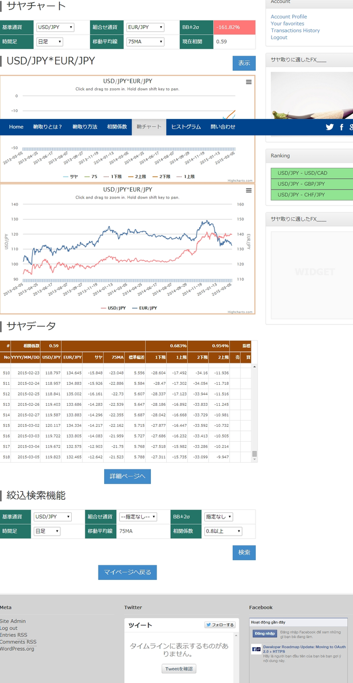353x683 pixels.
Task: Toggle the 1下限 legend series
Action: click(x=112, y=177)
